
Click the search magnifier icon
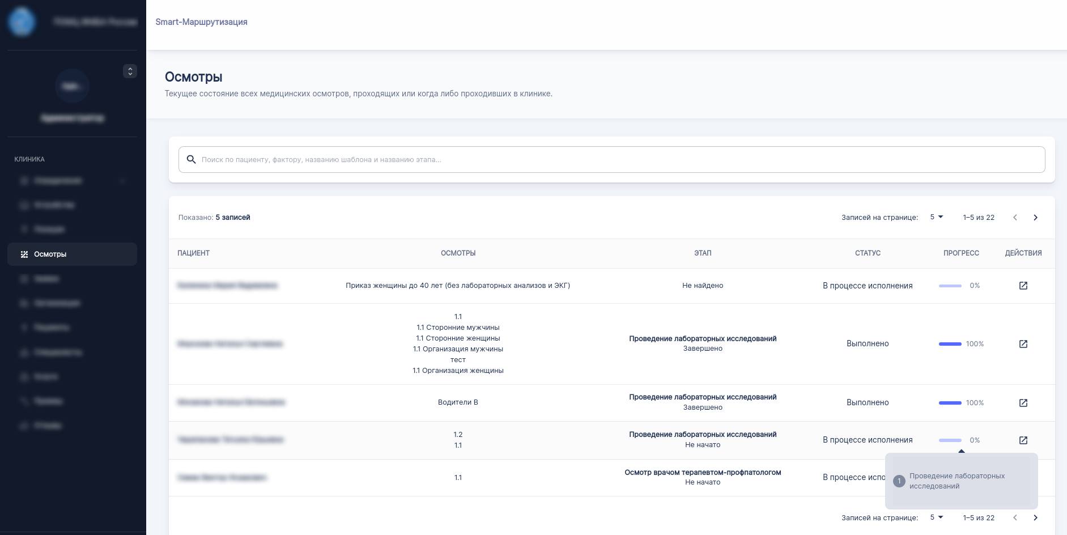[192, 160]
